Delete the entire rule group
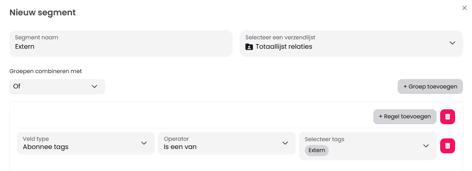The height and width of the screenshot is (171, 472). tap(447, 117)
